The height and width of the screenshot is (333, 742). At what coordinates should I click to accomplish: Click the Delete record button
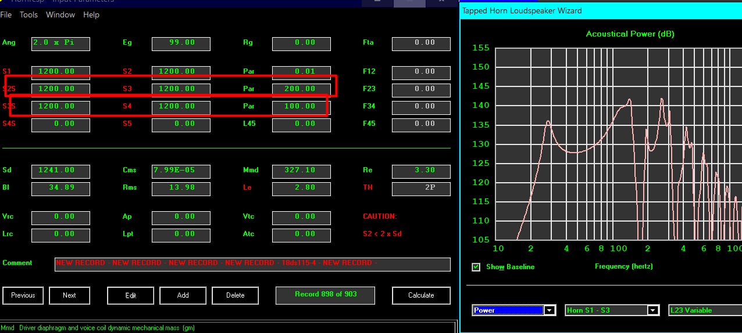(236, 295)
